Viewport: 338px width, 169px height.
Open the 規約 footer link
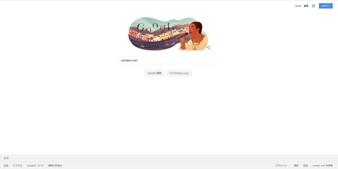tap(296, 166)
